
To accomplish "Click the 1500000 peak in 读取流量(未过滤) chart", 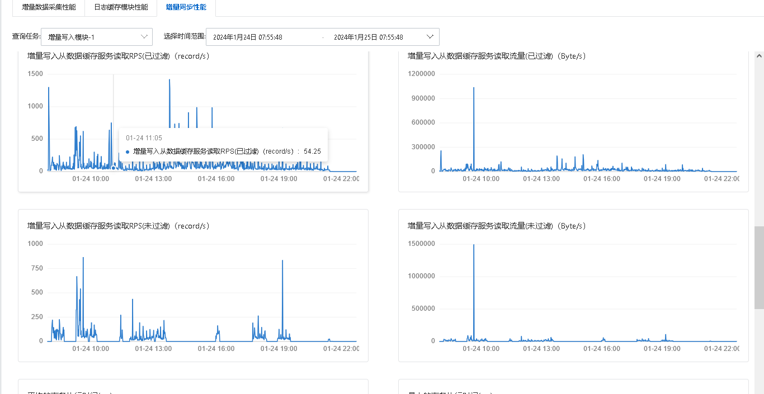I will click(x=474, y=245).
